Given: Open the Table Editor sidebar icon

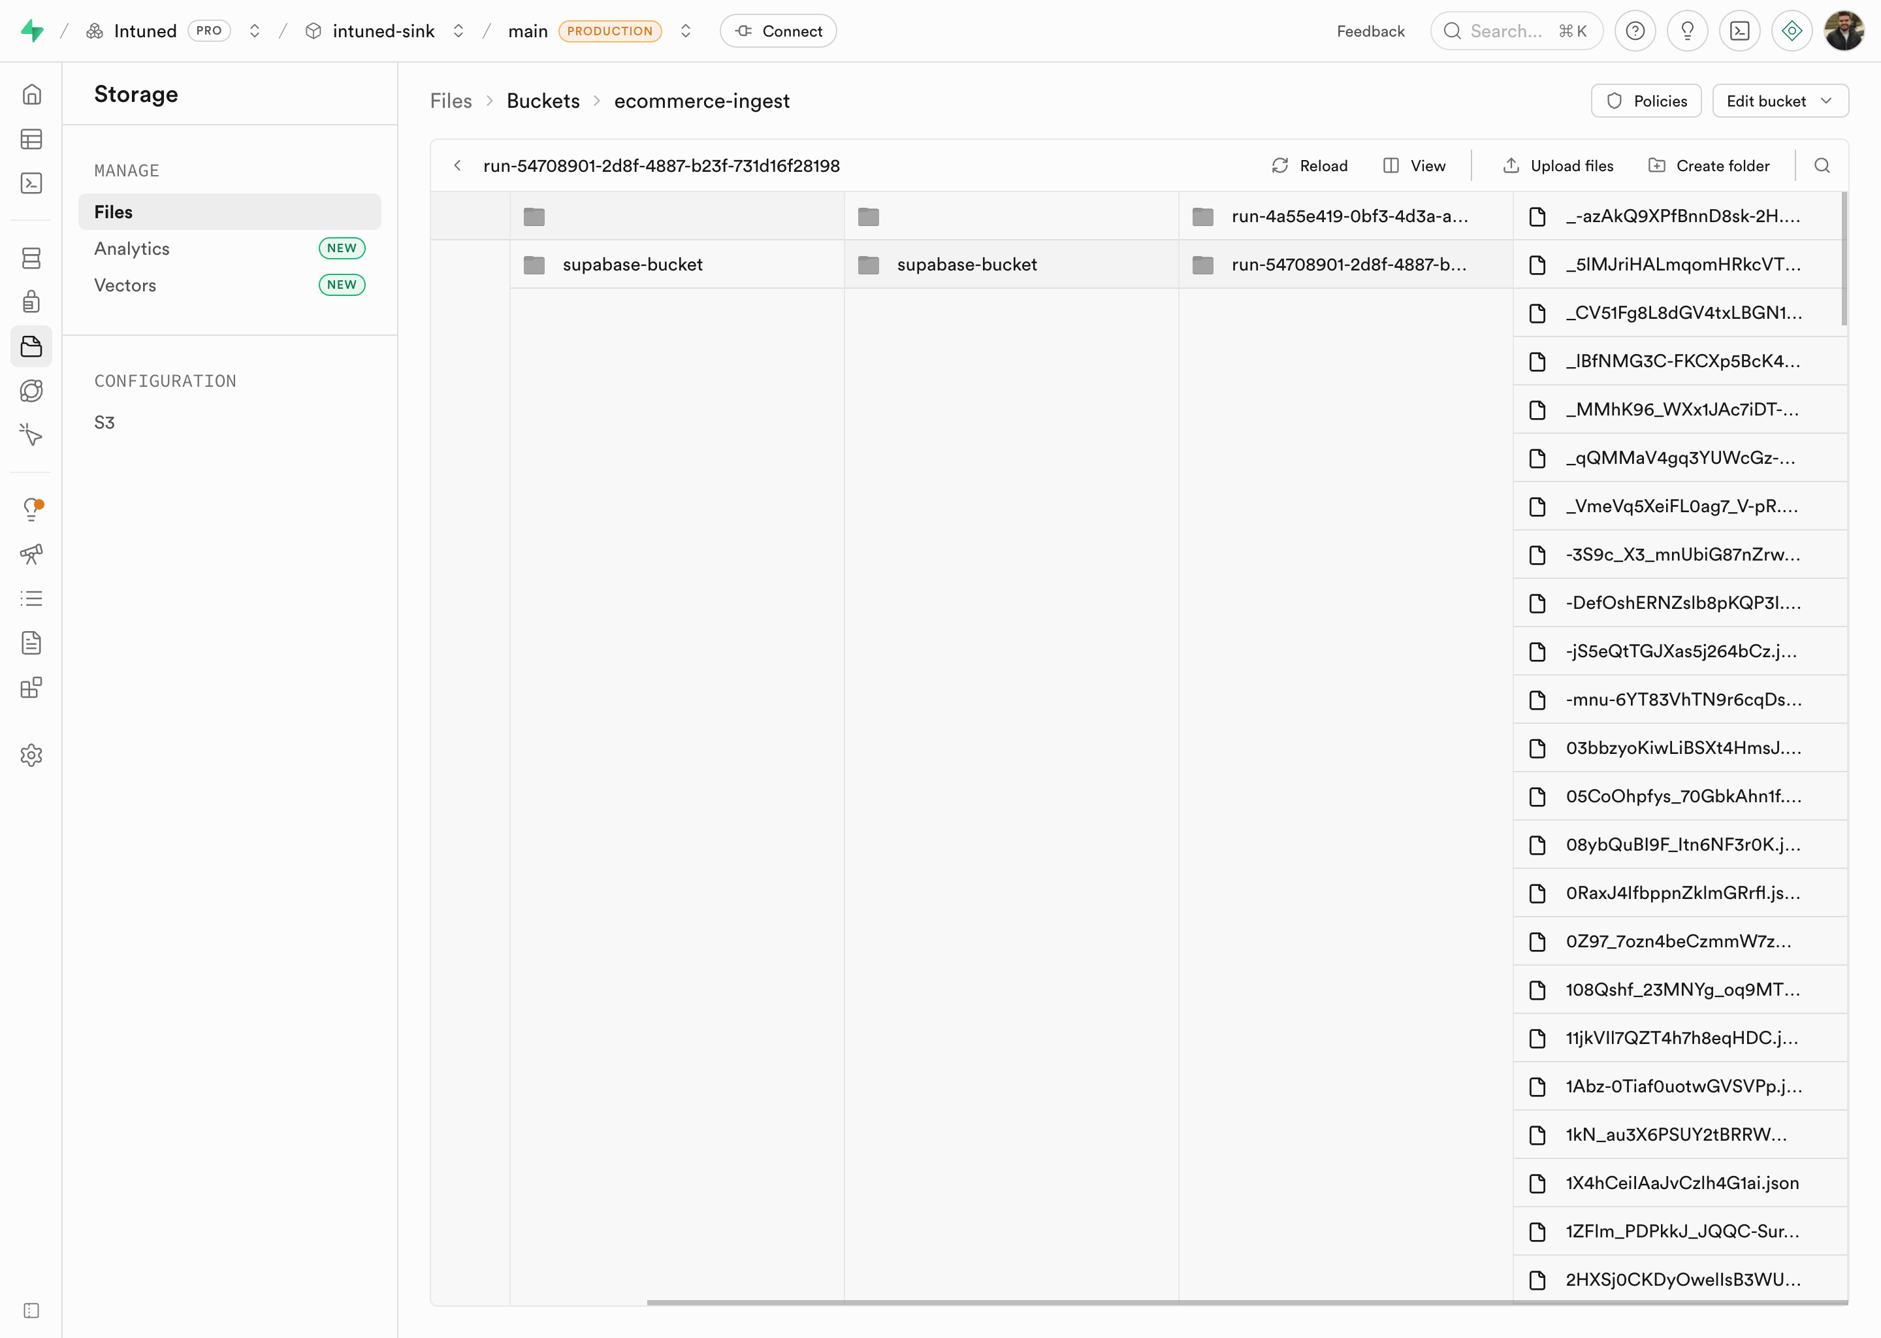Looking at the screenshot, I should (31, 139).
